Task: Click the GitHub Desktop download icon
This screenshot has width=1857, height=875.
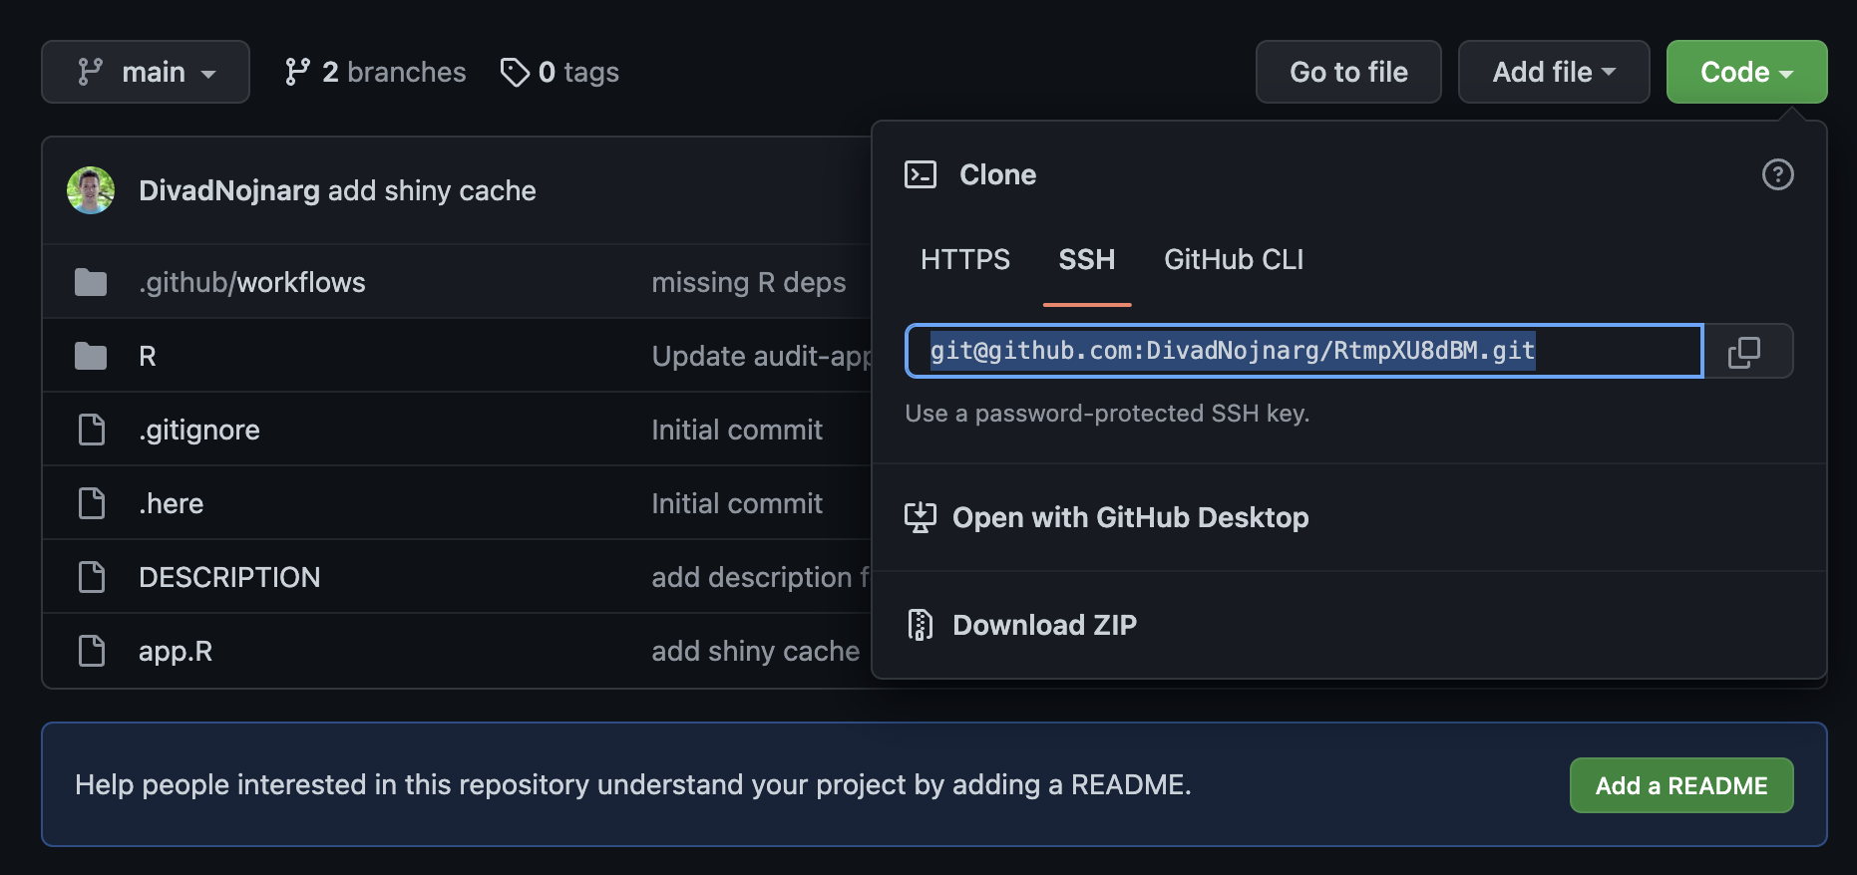Action: pyautogui.click(x=920, y=517)
